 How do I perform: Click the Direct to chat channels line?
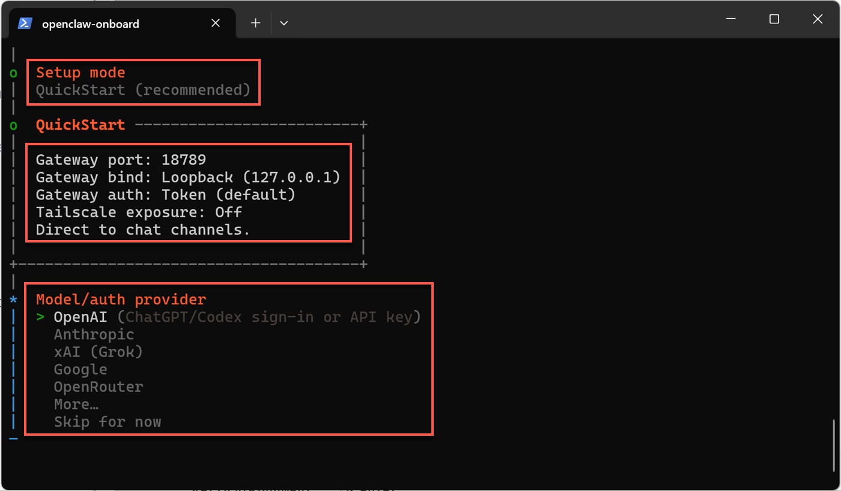point(143,229)
